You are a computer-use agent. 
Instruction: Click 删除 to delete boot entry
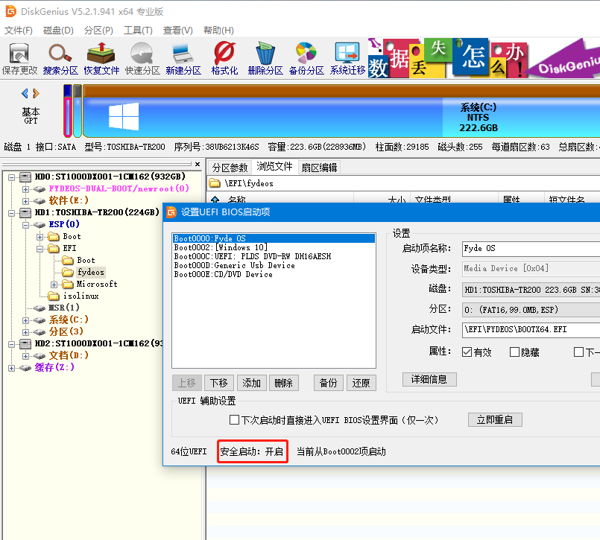click(283, 383)
